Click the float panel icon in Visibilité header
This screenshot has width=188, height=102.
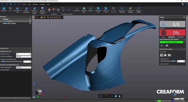[x=184, y=17]
